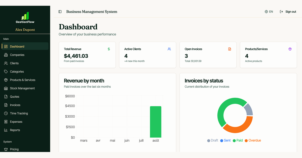Open Stock Management
This screenshot has width=302, height=158.
tap(25, 88)
